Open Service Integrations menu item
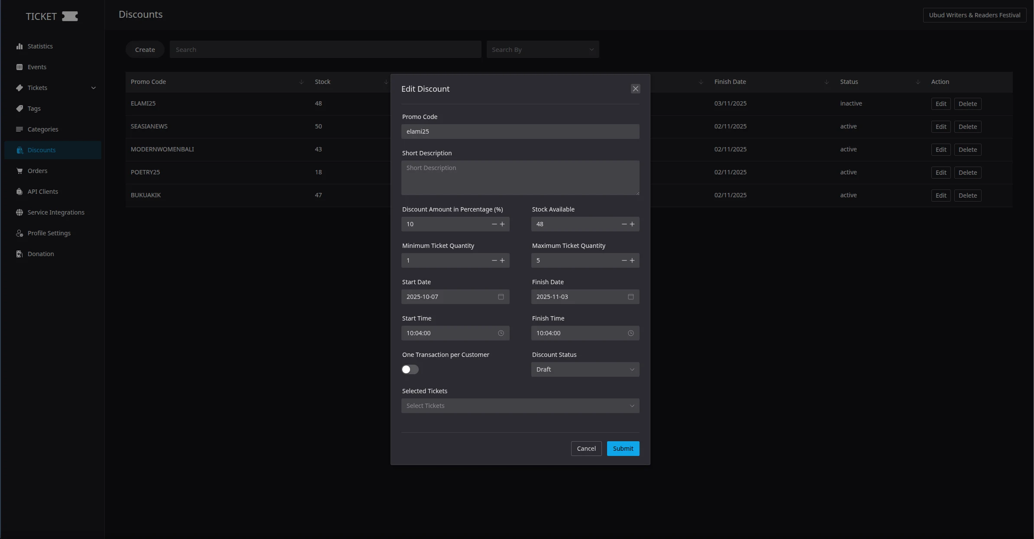The height and width of the screenshot is (539, 1034). 56,212
